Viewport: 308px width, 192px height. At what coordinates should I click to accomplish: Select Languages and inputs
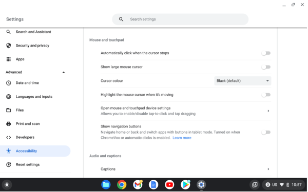34,97
